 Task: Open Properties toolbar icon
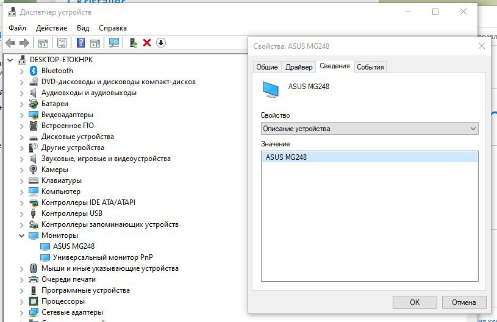coord(62,43)
